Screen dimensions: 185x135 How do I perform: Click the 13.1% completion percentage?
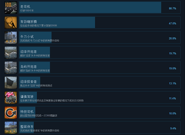pos(172,84)
